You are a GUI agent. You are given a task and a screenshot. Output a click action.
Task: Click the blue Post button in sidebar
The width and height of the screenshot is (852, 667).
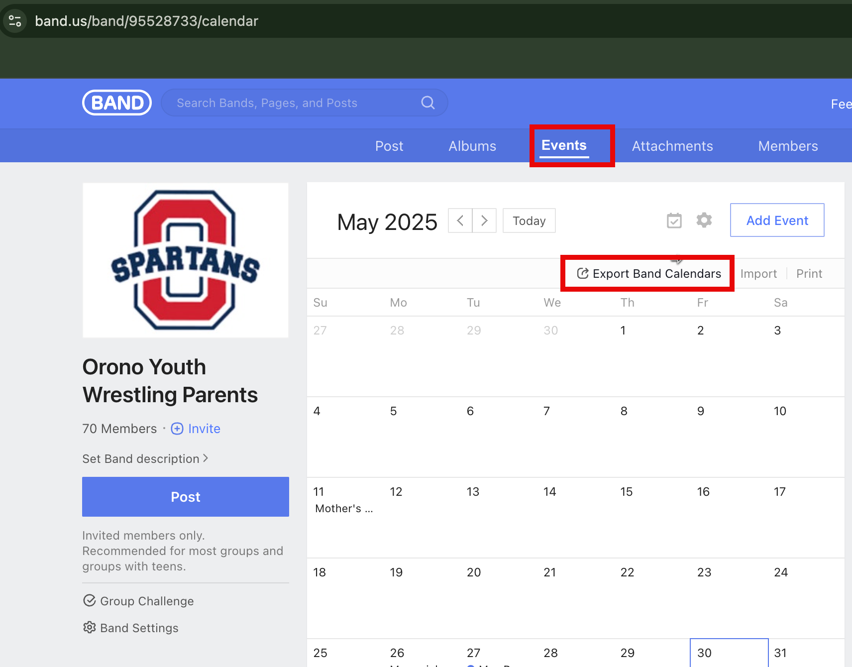(186, 497)
